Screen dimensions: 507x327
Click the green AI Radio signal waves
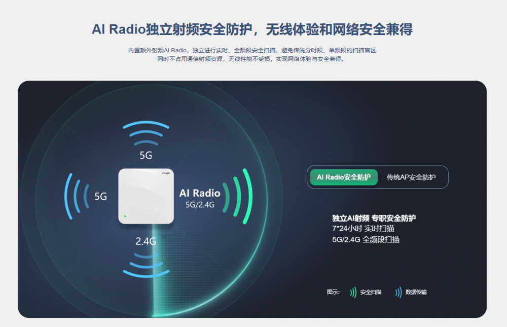tap(238, 196)
